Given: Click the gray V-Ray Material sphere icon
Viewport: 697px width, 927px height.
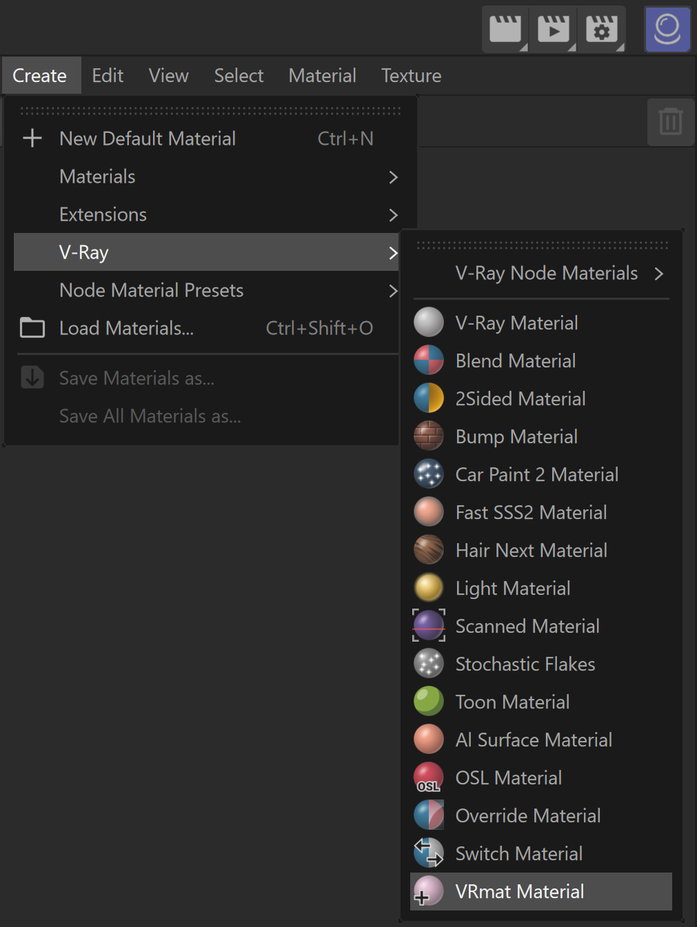Looking at the screenshot, I should pos(429,323).
